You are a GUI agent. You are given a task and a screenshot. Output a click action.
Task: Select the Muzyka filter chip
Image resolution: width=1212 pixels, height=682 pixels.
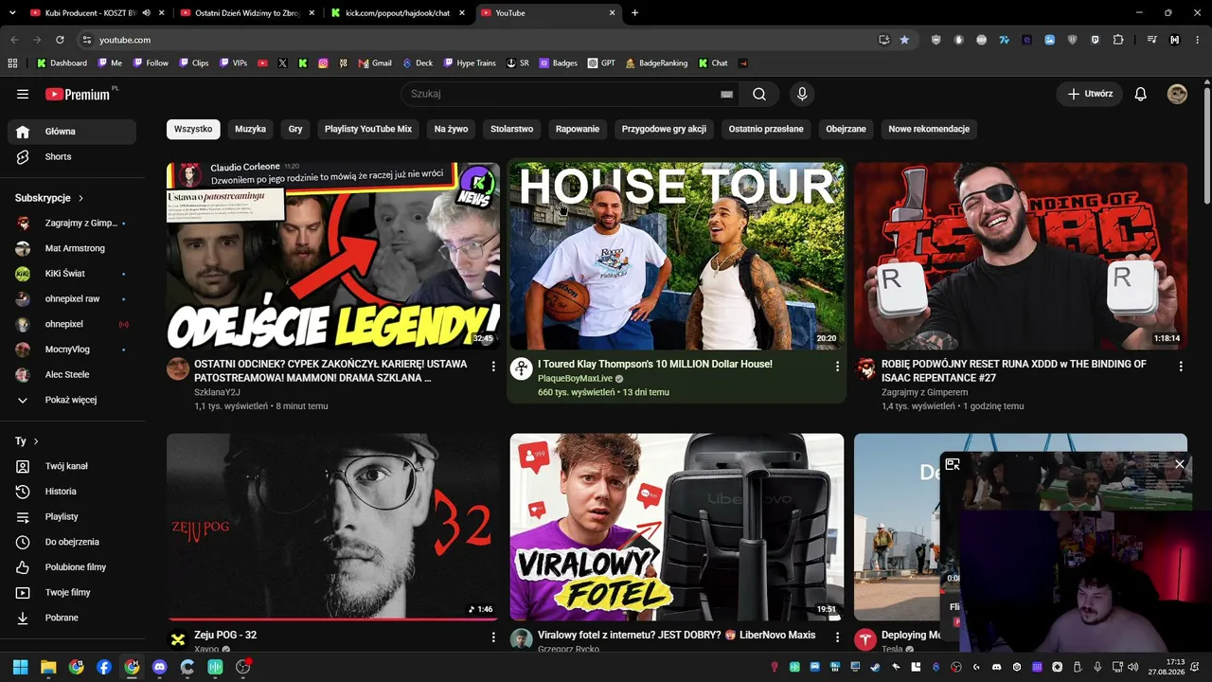coord(250,129)
